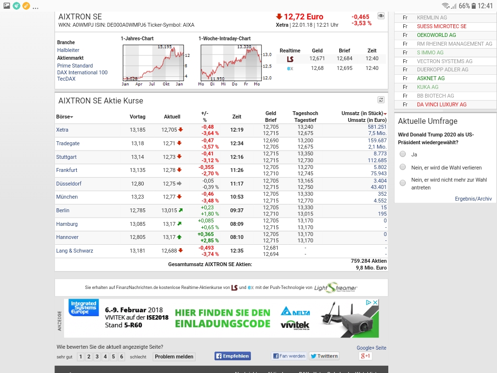This screenshot has height=373, width=497.
Task: Open the Hannover exchange link
Action: point(67,237)
